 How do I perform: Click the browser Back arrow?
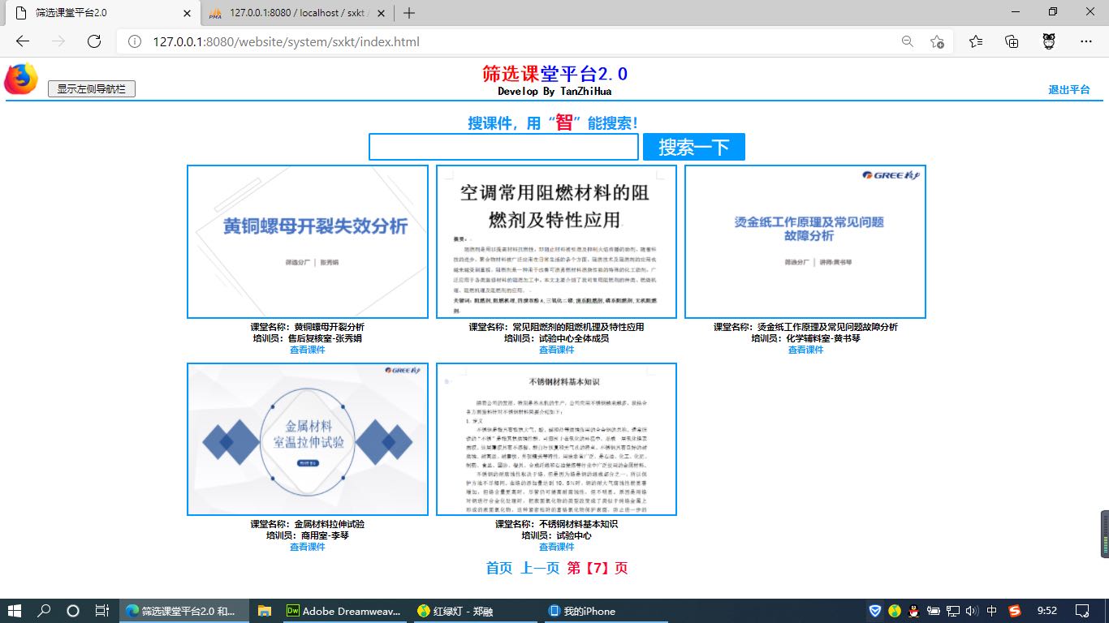23,41
